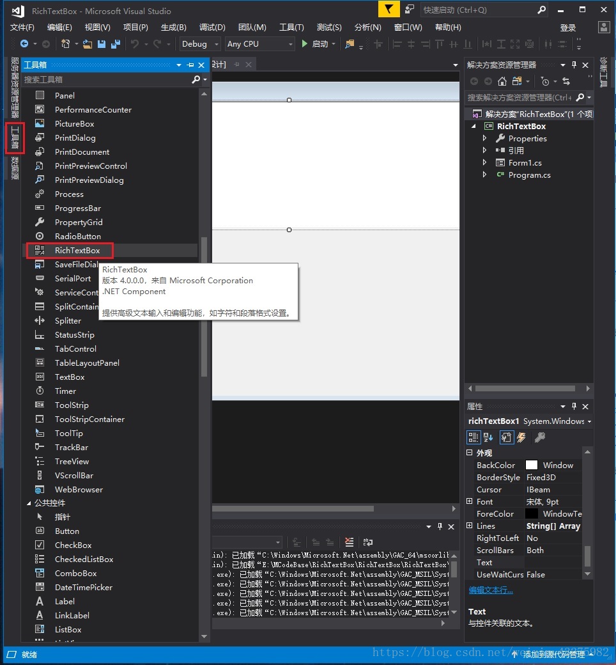Open the 视图(V) menu
The image size is (616, 665).
coord(98,27)
